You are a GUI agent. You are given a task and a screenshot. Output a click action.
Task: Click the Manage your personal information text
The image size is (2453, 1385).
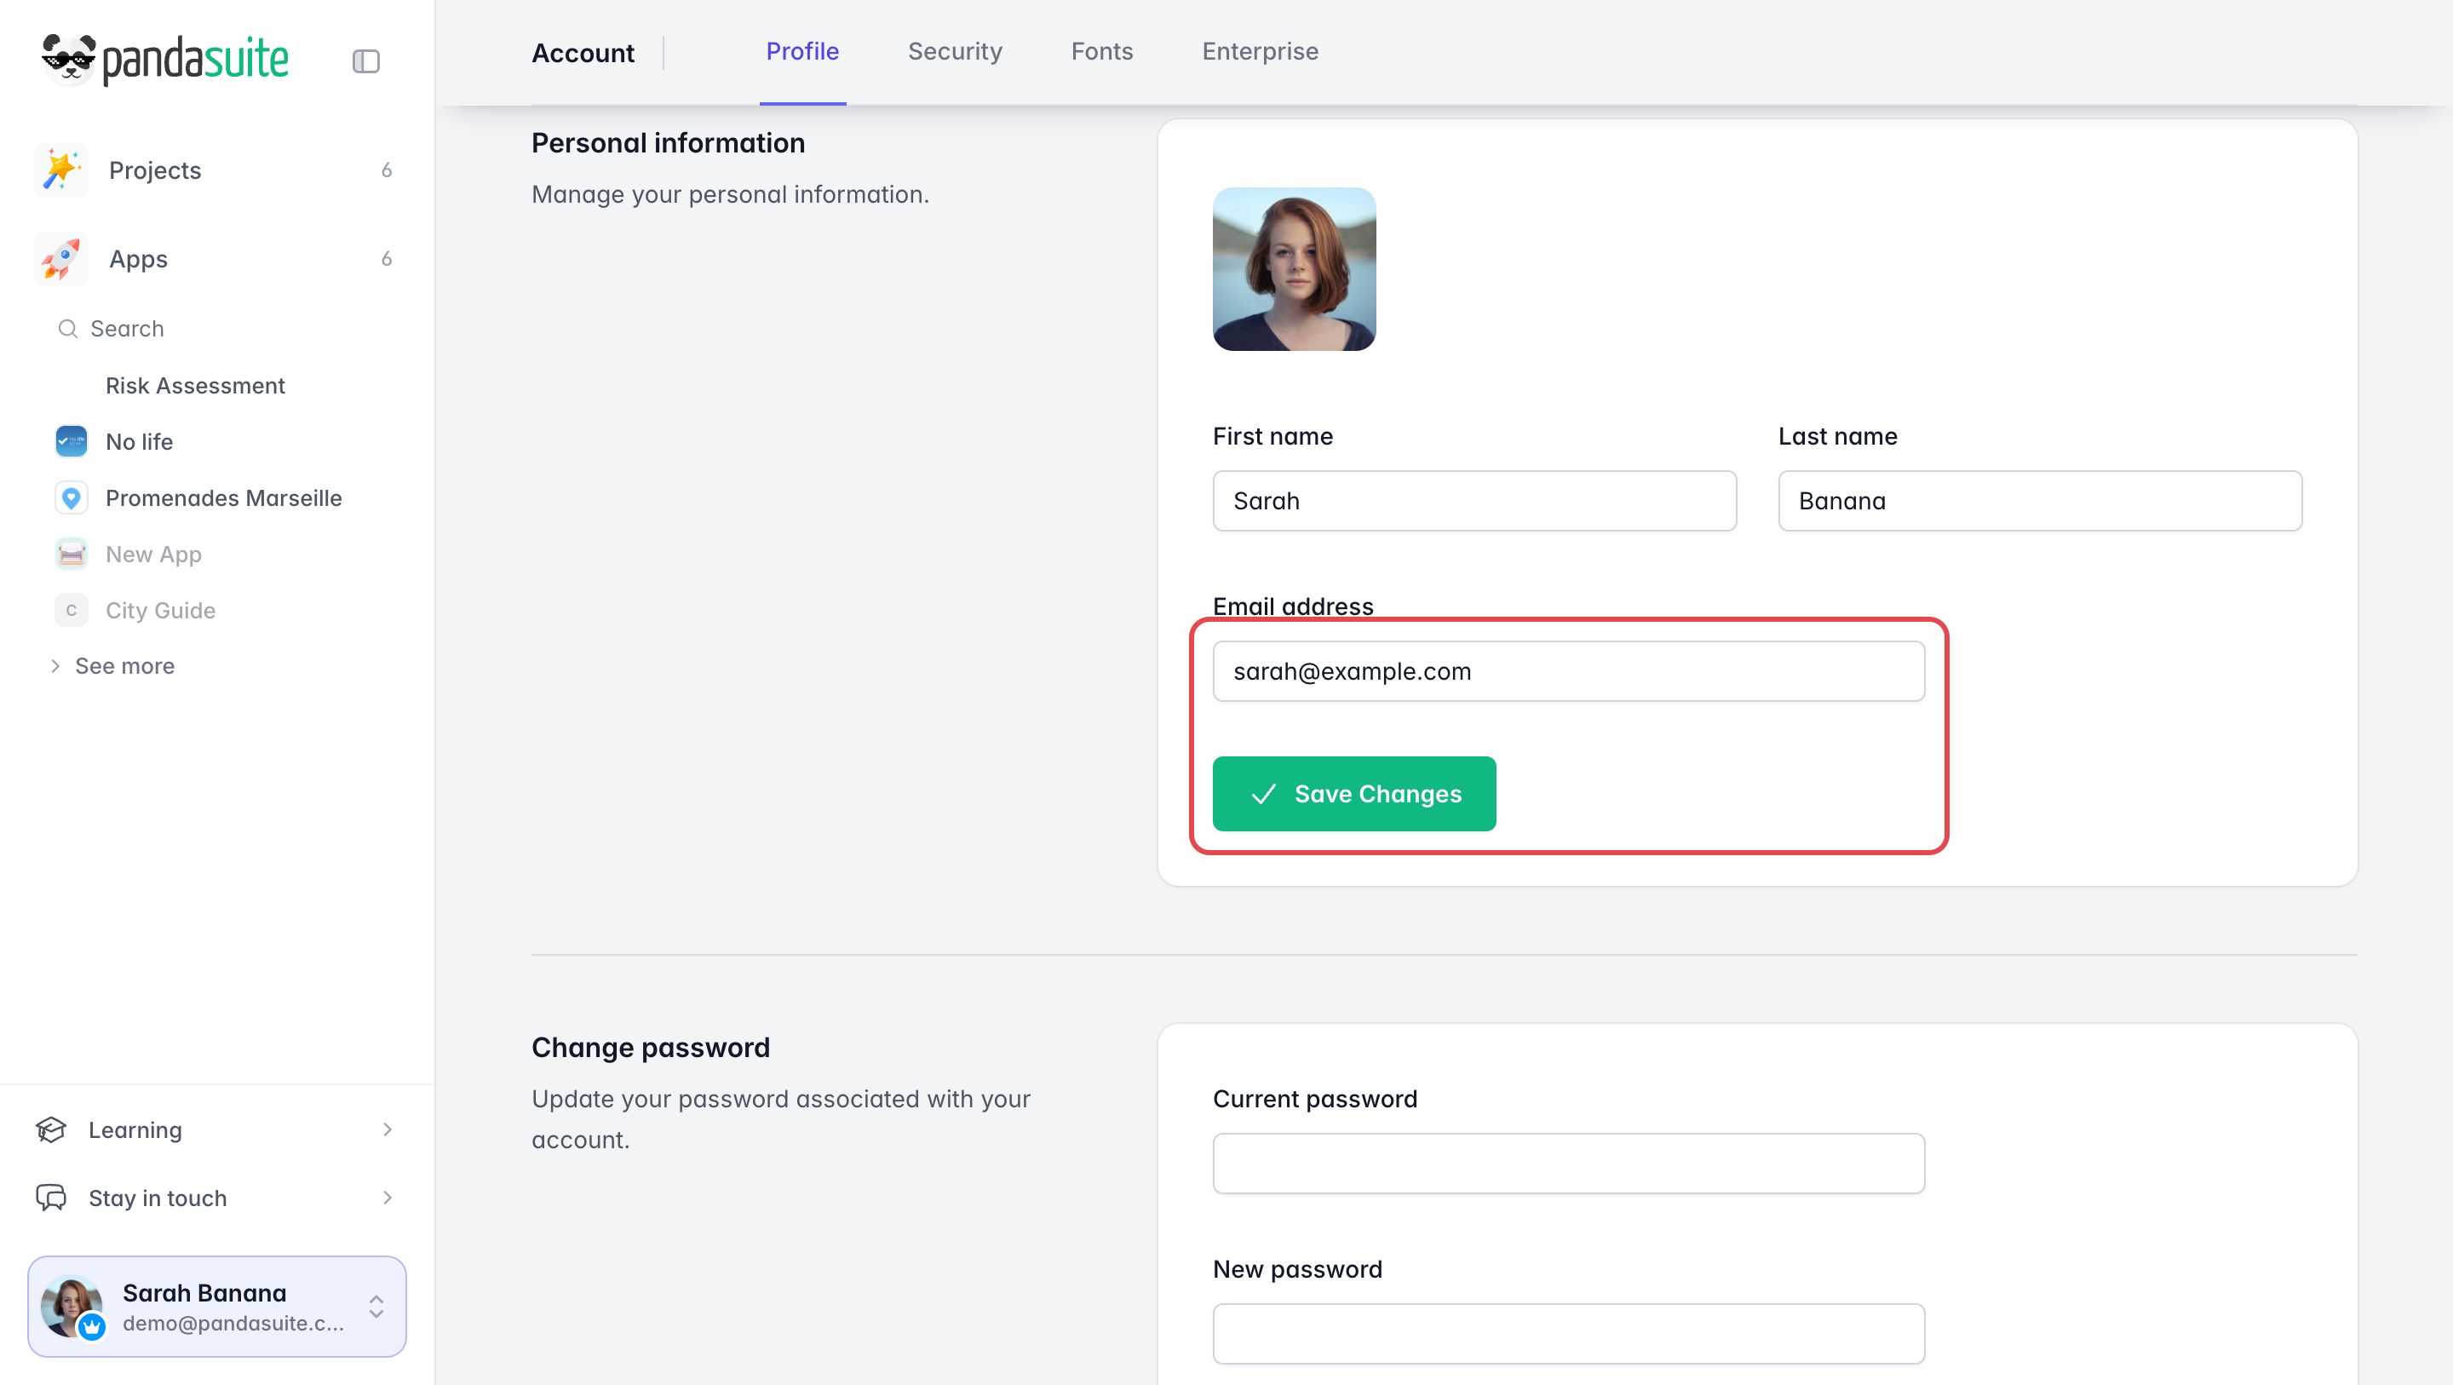coord(731,194)
